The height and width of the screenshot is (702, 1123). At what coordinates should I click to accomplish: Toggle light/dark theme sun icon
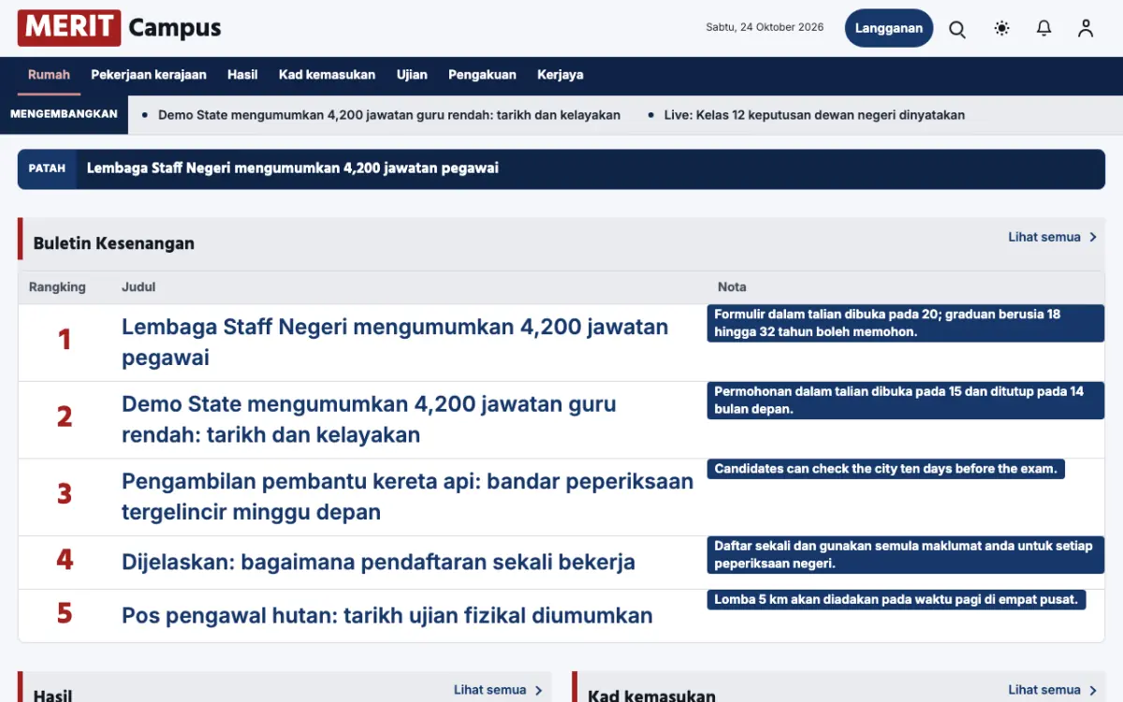pyautogui.click(x=1002, y=28)
